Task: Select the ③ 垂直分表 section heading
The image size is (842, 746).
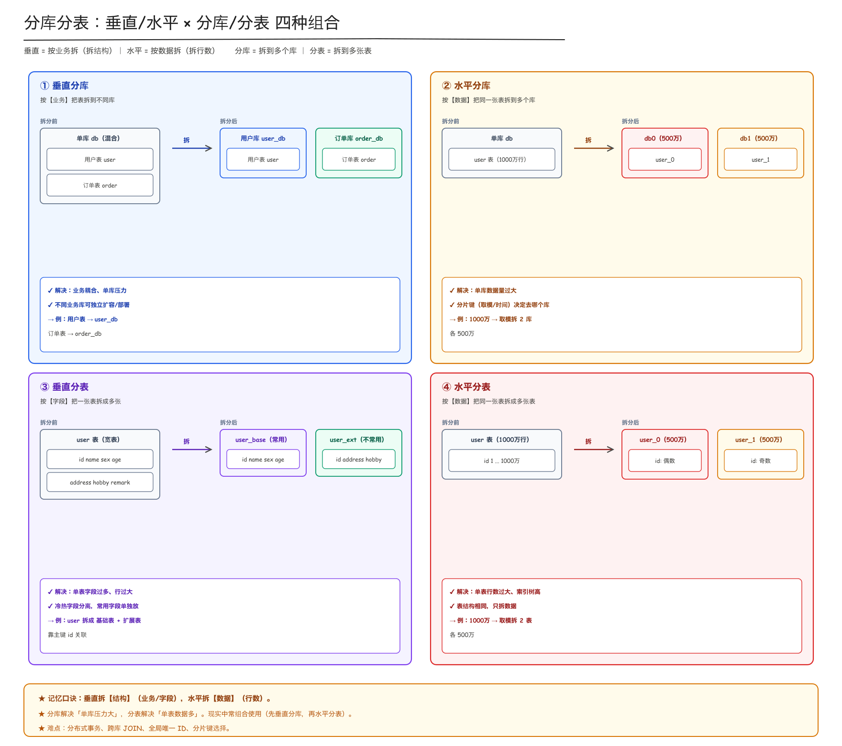Action: (64, 387)
